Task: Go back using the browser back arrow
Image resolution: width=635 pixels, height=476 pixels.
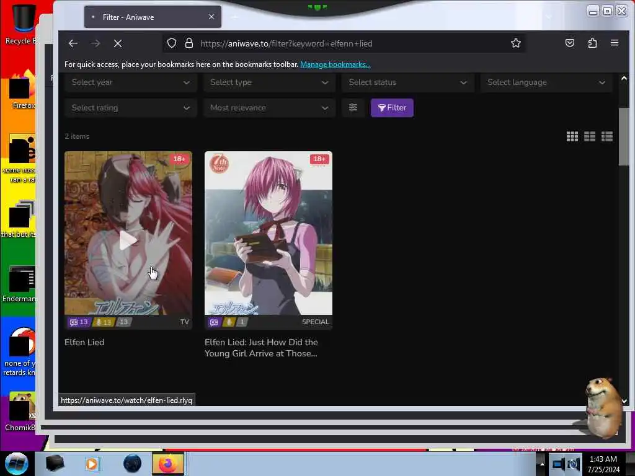Action: point(73,43)
